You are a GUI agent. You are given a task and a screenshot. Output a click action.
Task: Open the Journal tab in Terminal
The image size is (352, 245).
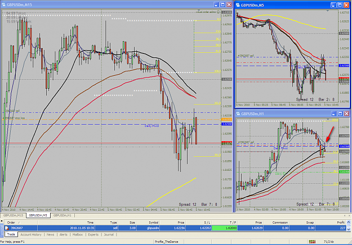109,234
